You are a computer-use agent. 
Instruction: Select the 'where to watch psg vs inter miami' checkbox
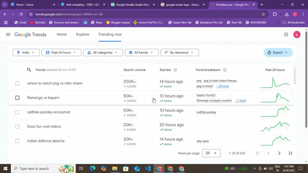pos(17,83)
